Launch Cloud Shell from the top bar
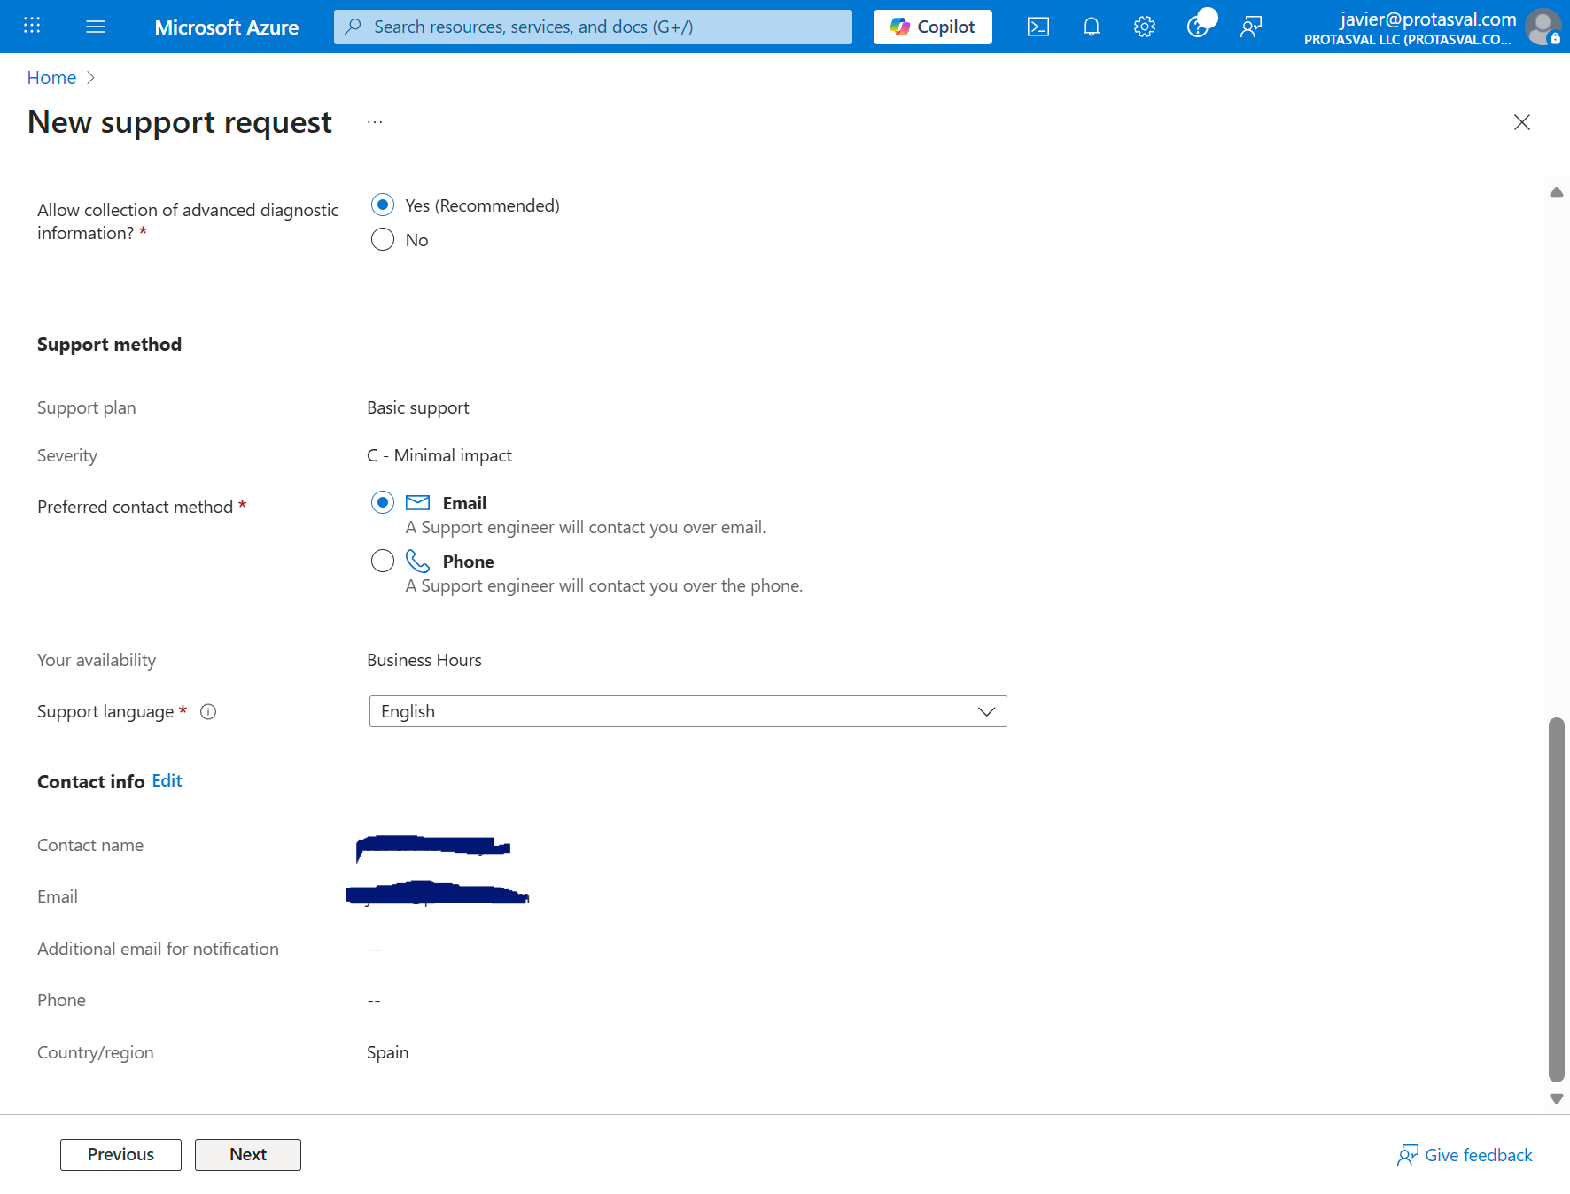1570x1194 pixels. click(x=1038, y=27)
